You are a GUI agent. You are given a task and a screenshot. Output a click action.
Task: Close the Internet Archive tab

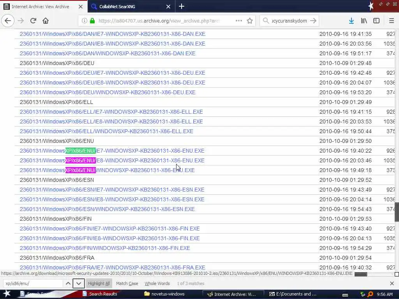pyautogui.click(x=80, y=7)
